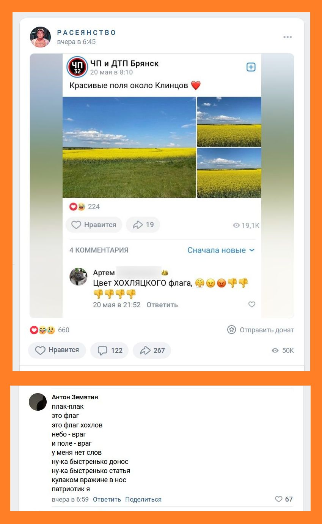Share the post with 267 reposts
The image size is (322, 524).
click(x=152, y=350)
